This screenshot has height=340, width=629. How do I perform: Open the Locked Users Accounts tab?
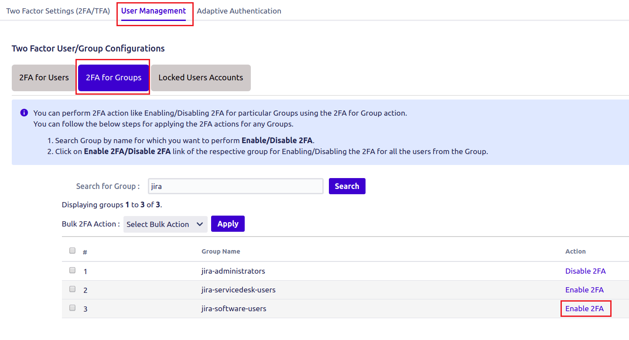coord(201,78)
